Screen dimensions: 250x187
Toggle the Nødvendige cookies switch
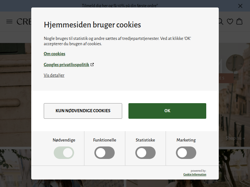[64, 153]
